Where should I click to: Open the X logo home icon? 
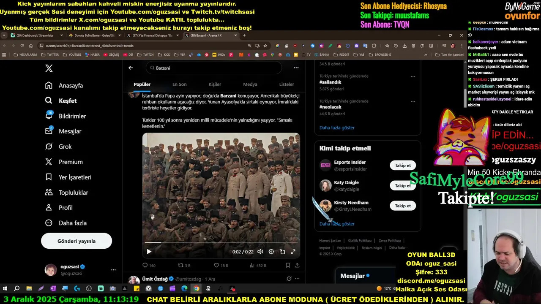(49, 68)
